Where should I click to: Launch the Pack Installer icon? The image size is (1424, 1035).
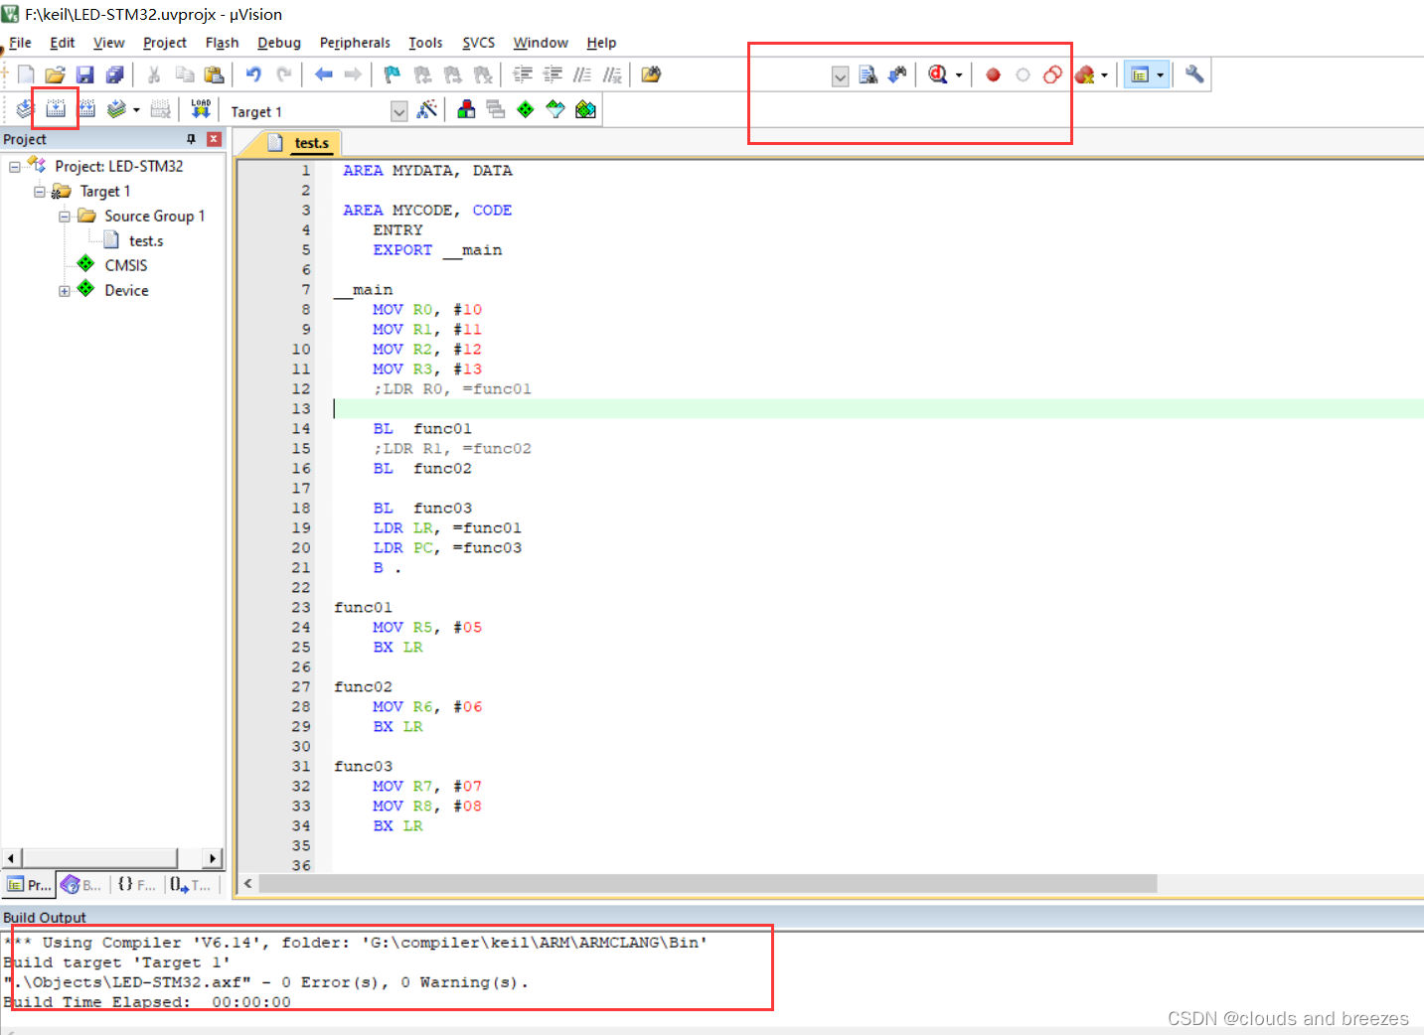[x=586, y=109]
